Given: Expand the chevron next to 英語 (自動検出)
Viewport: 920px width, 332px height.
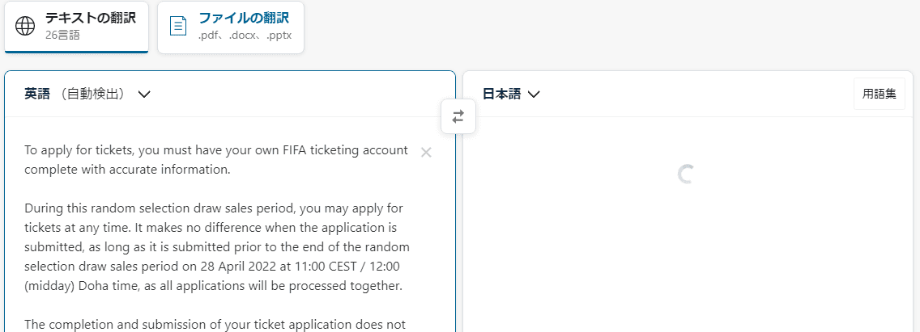Looking at the screenshot, I should 144,95.
